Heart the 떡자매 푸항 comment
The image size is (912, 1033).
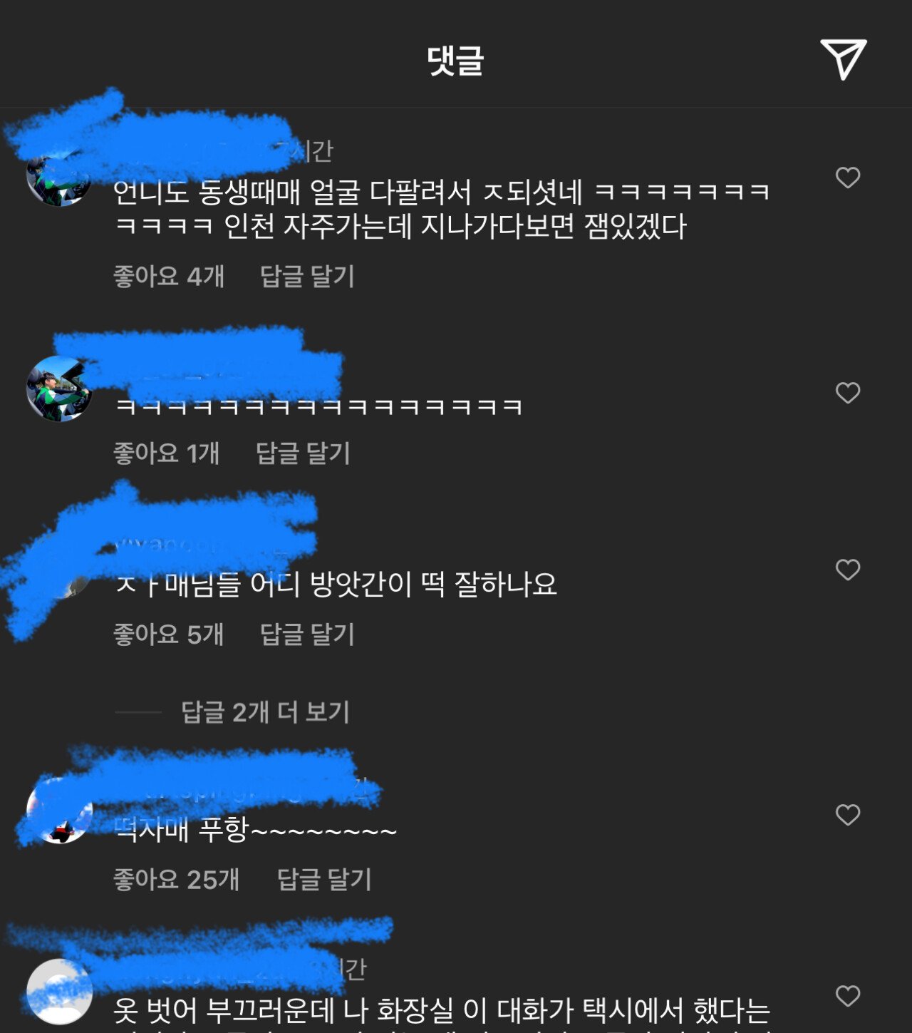coord(848,815)
